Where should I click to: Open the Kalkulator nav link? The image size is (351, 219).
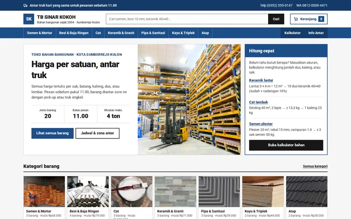pos(292,33)
